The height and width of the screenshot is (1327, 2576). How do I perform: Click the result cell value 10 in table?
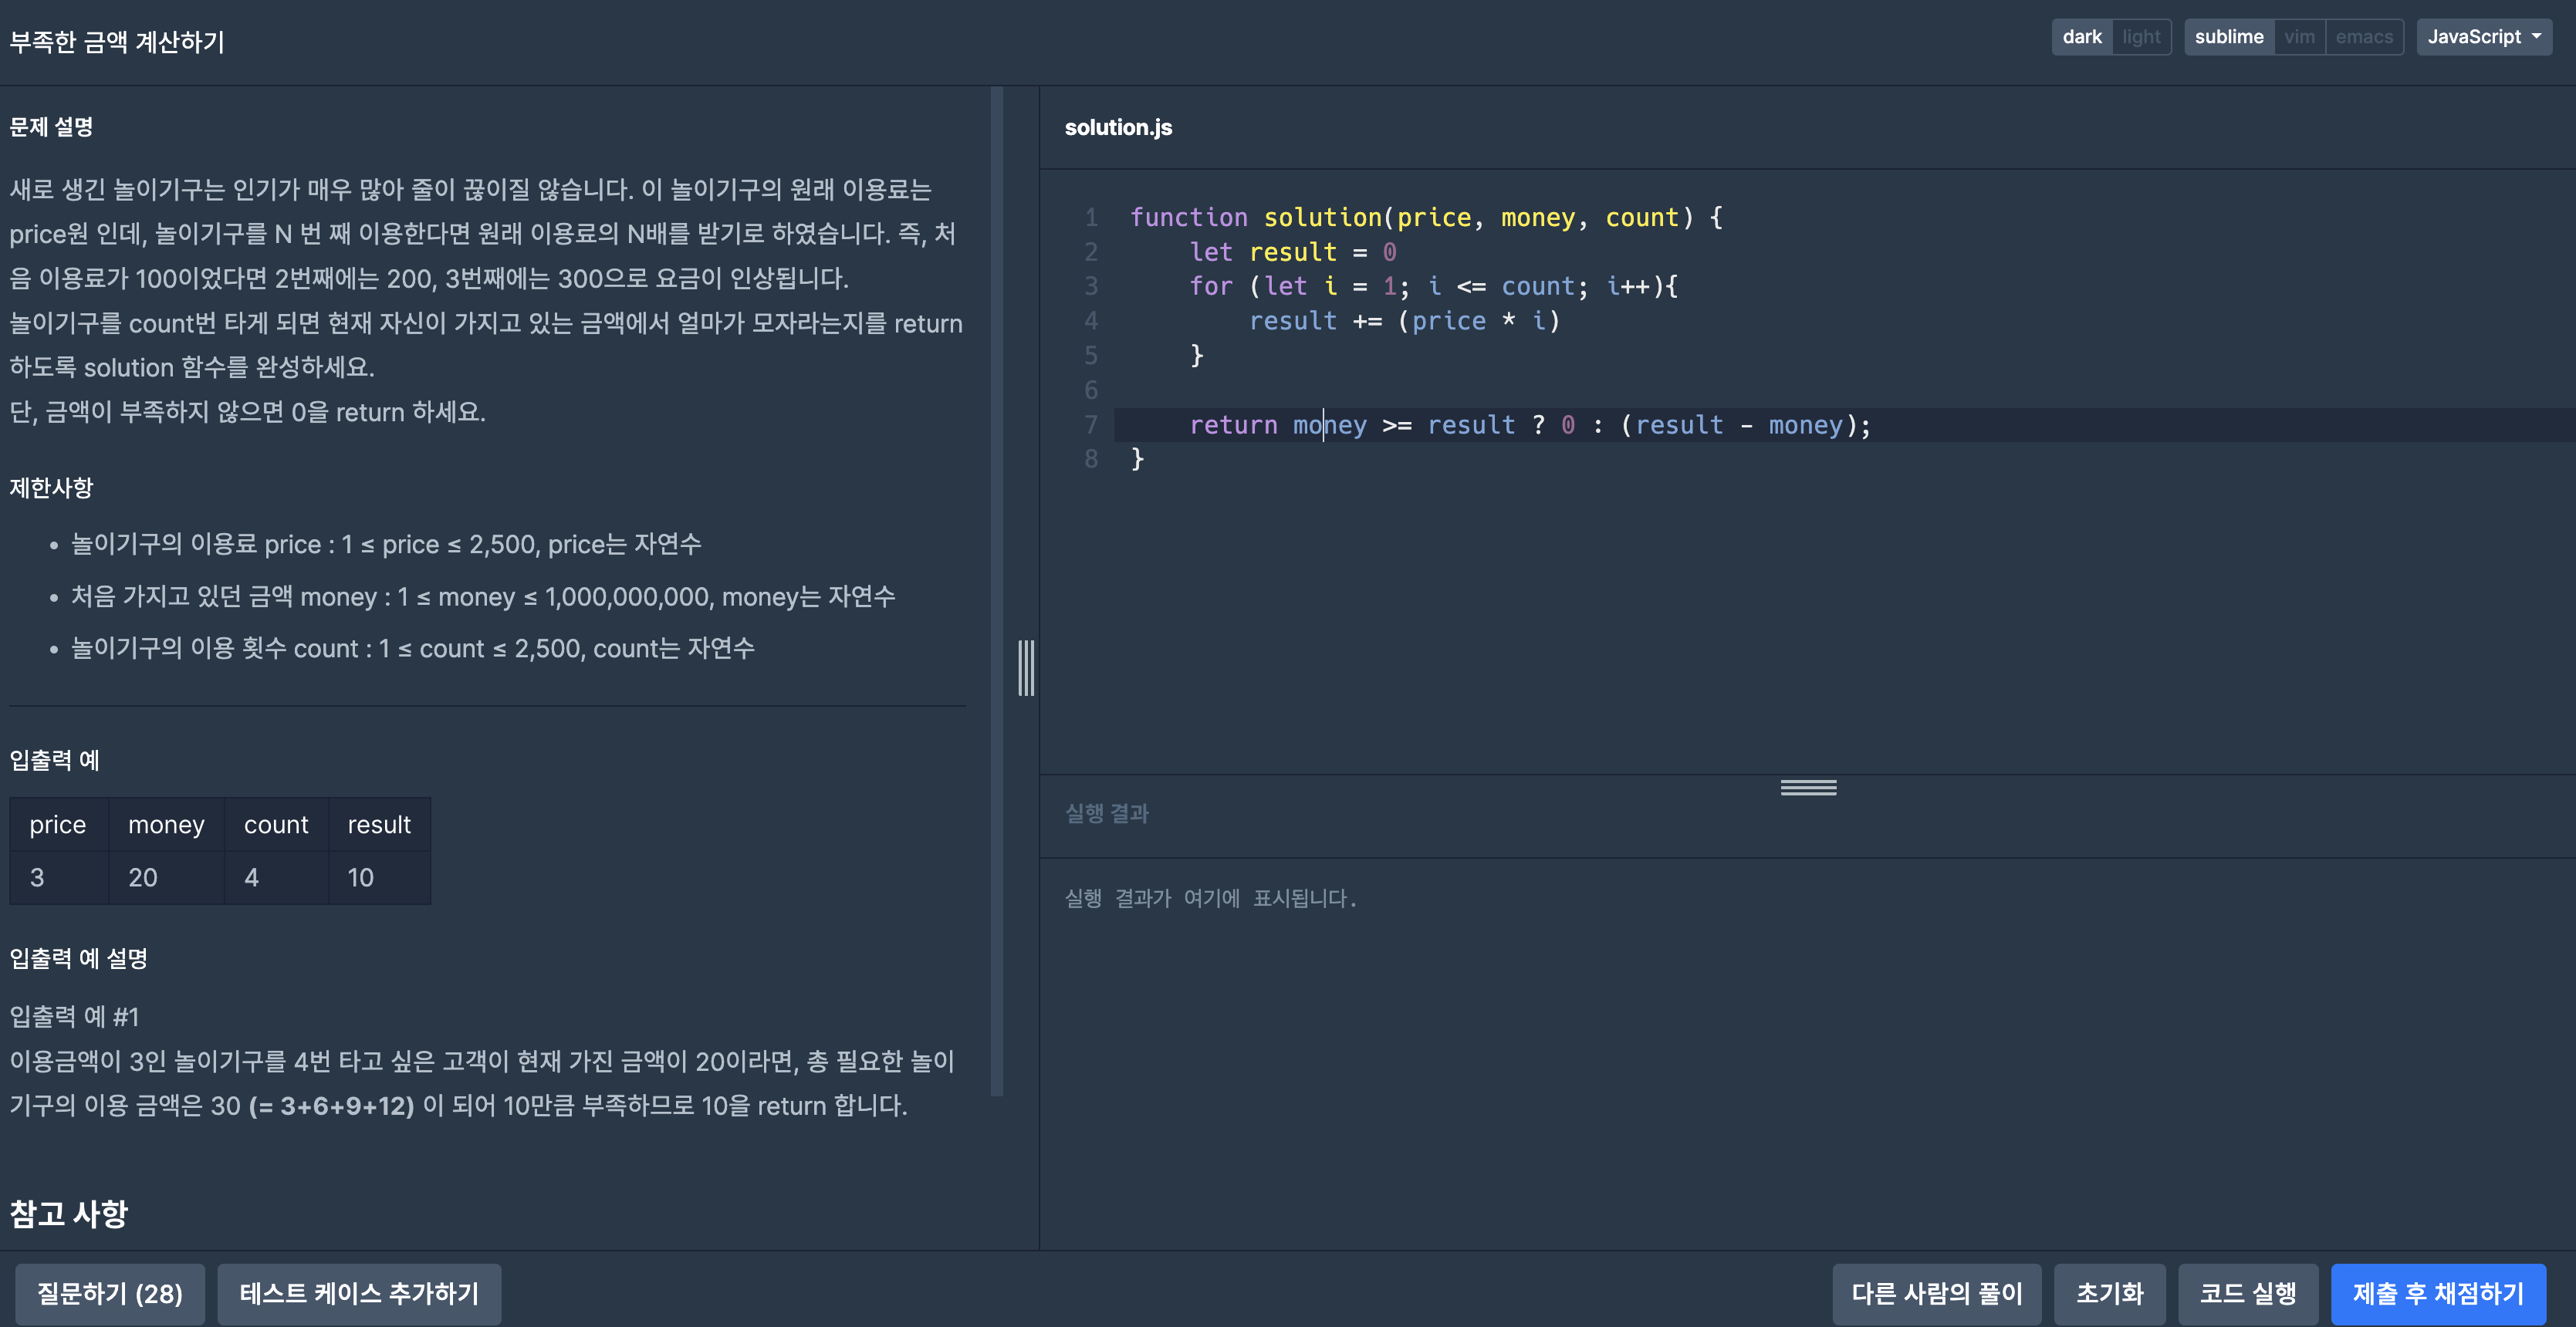[x=361, y=877]
